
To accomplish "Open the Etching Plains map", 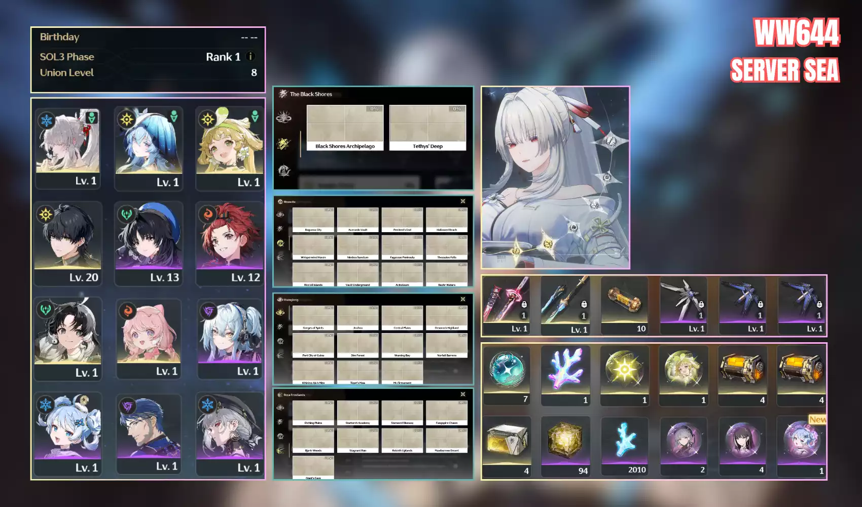I will tap(313, 413).
